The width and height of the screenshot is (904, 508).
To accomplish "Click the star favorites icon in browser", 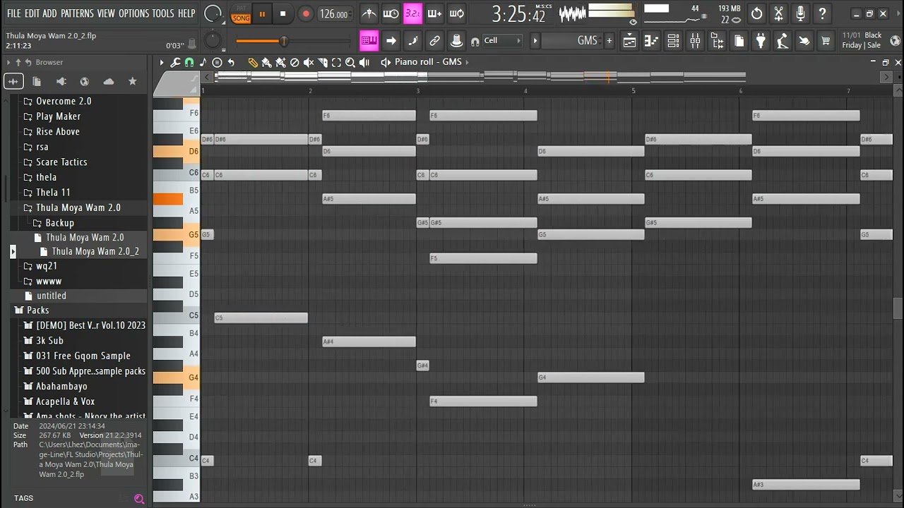I will coord(132,82).
